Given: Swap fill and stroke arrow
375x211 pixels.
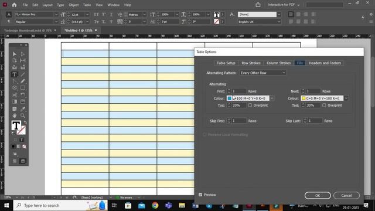Looking at the screenshot, I should pos(25,122).
